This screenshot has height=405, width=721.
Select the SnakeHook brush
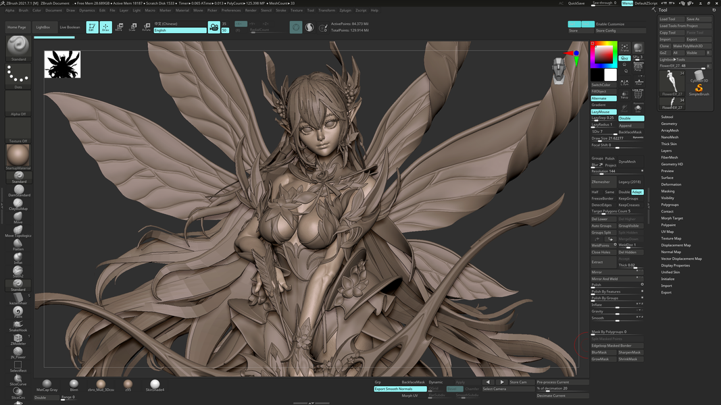pos(18,326)
